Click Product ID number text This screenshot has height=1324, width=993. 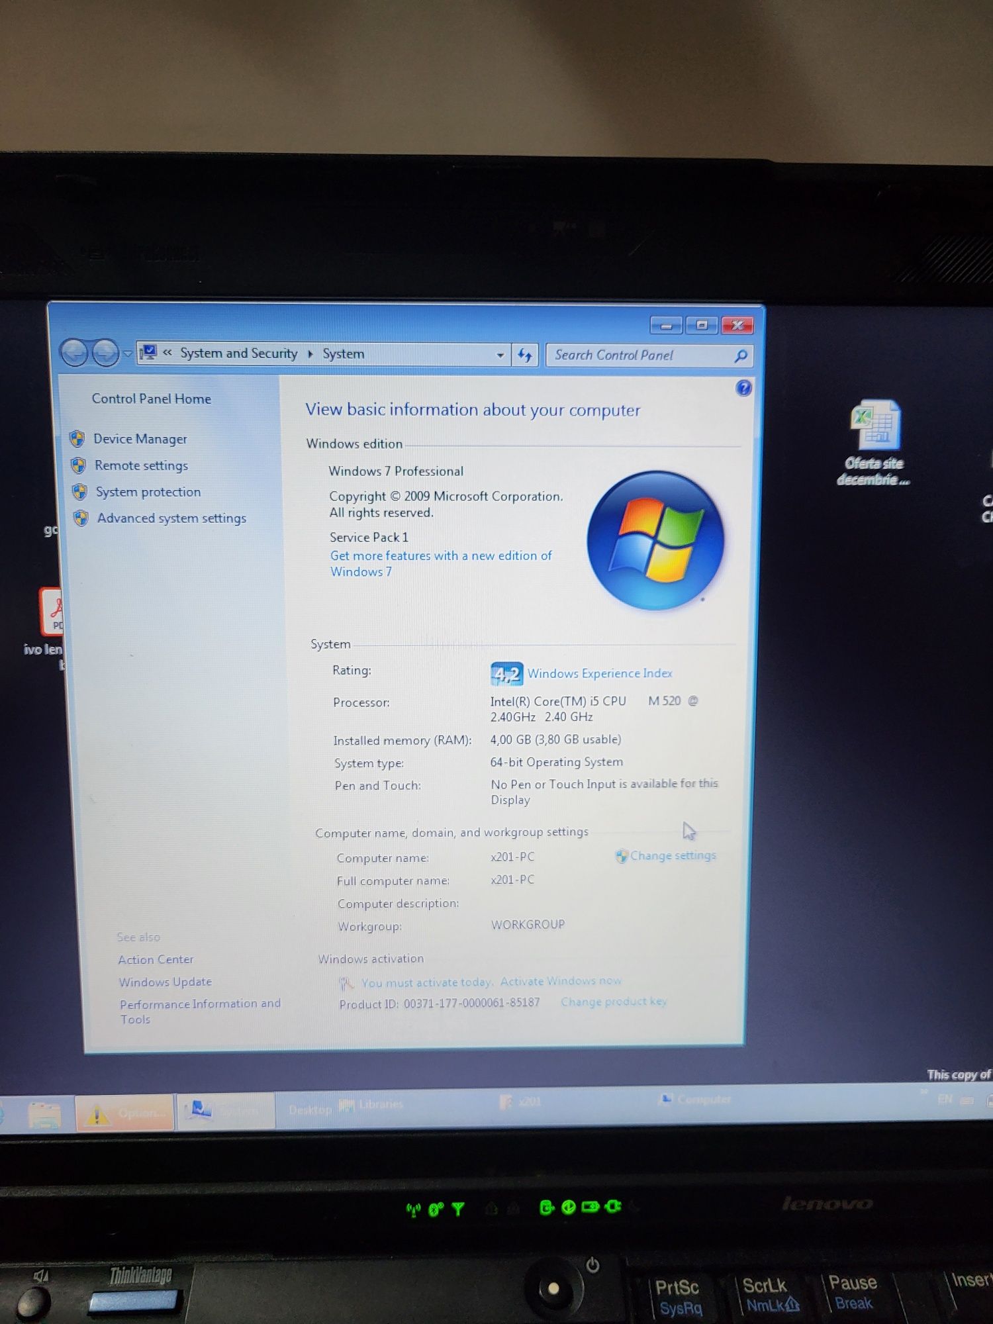(471, 1003)
